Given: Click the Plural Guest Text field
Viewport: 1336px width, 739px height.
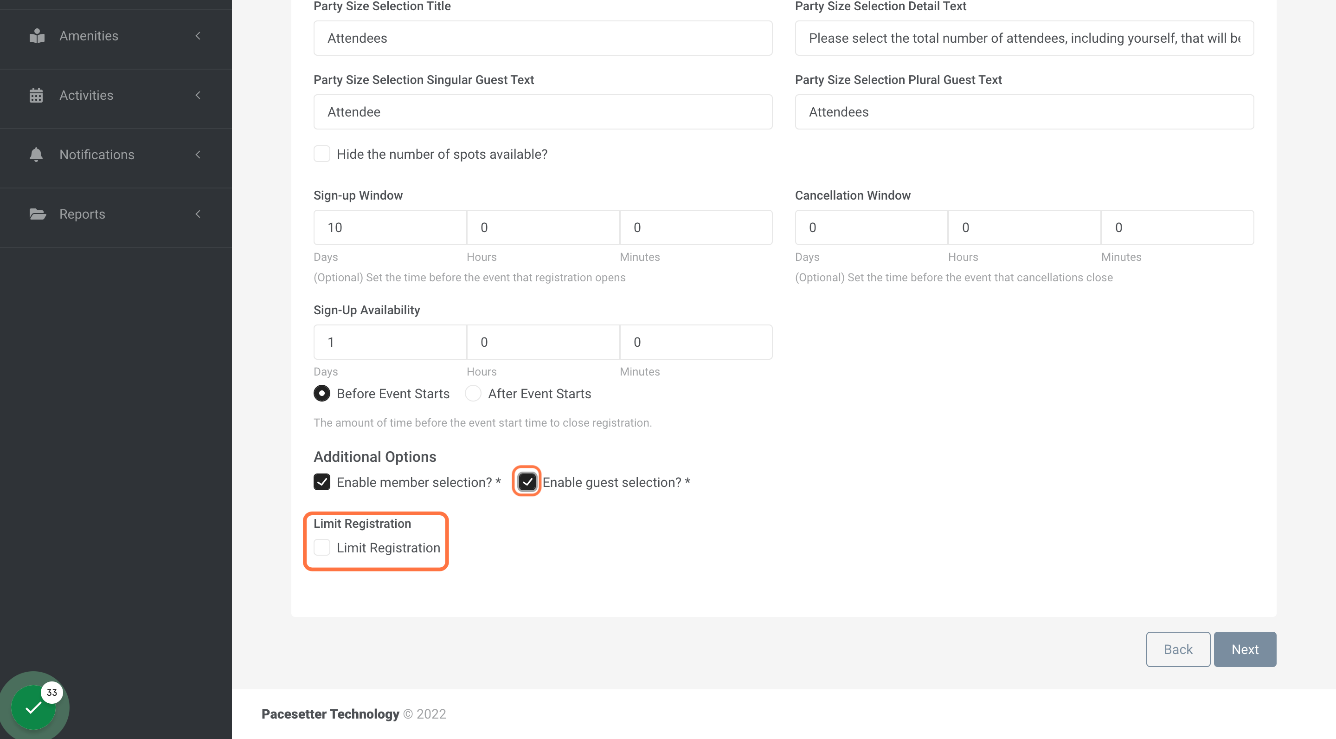Looking at the screenshot, I should pyautogui.click(x=1024, y=112).
